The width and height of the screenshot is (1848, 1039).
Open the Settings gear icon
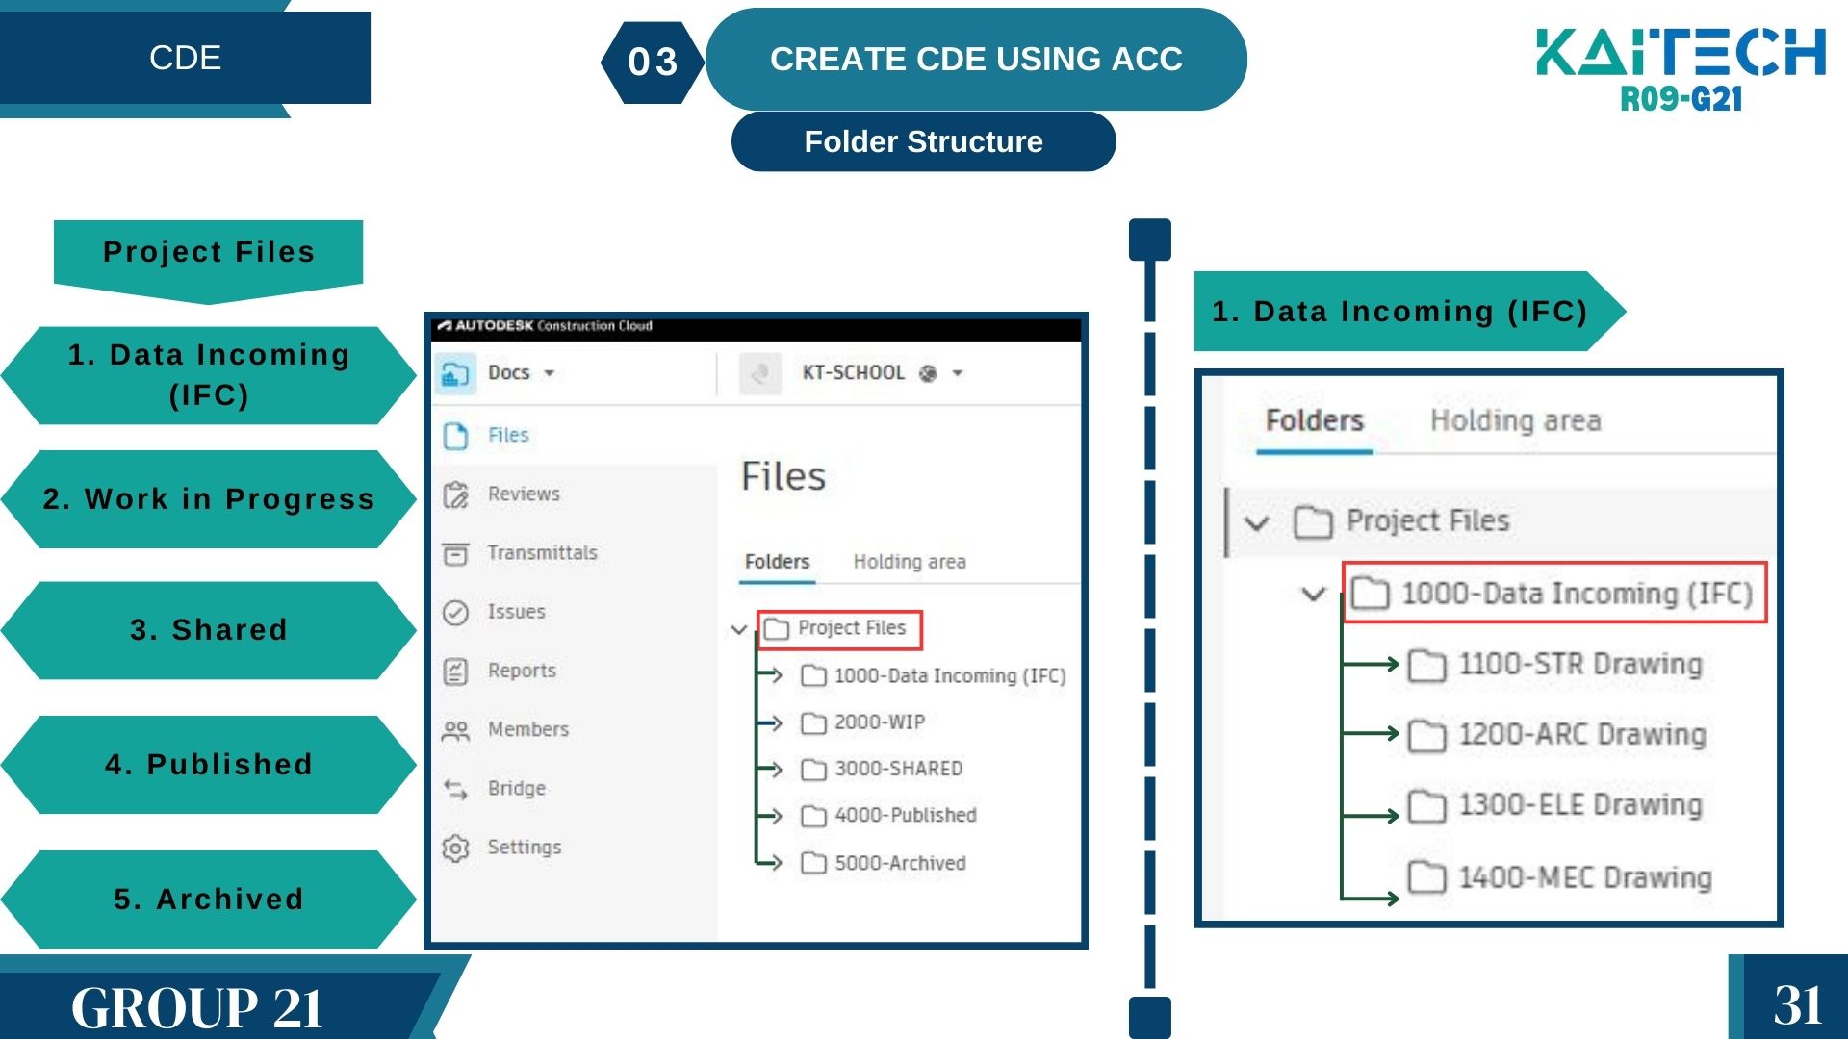[455, 849]
